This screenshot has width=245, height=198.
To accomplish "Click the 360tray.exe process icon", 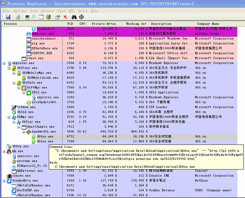I will pos(14,68).
